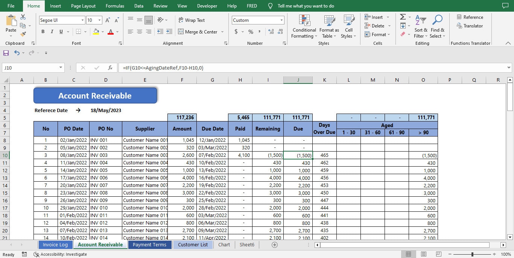Open the Format cells dropdown
Viewport: 514px width, 258px height.
tap(377, 35)
